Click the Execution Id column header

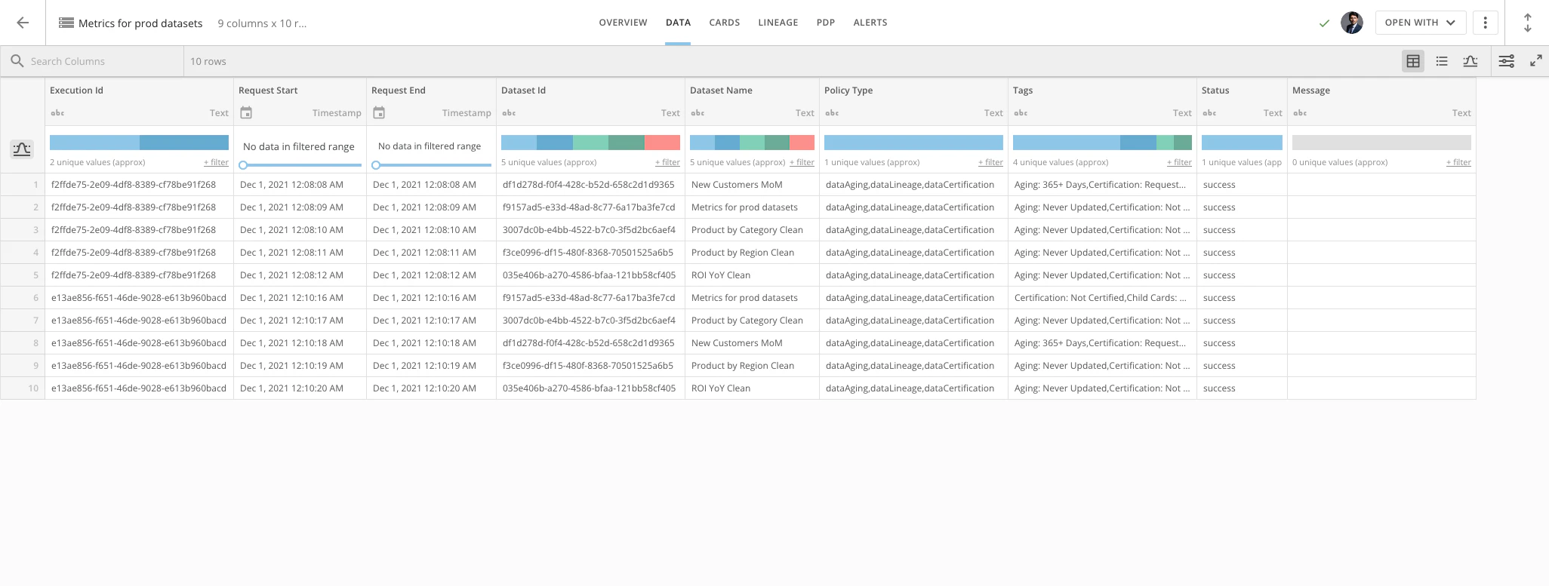(76, 91)
